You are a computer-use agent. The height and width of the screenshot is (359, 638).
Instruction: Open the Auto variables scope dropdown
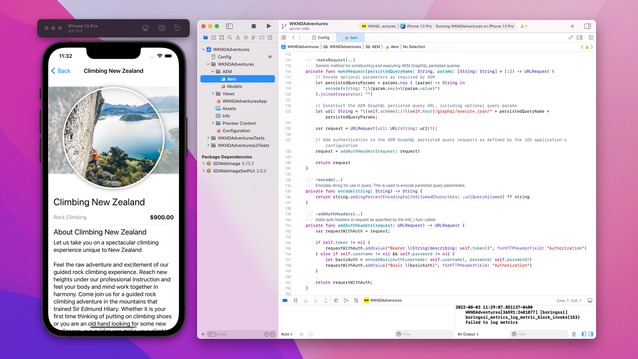point(287,334)
